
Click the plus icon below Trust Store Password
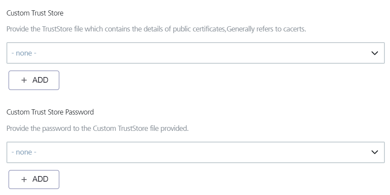(x=24, y=180)
